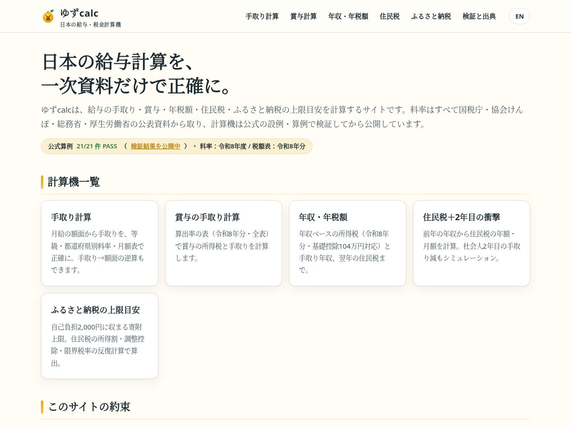Click the main headline 日本の給与計算を、

pyautogui.click(x=118, y=61)
